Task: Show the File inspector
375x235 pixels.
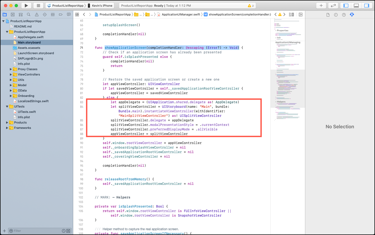Action: point(328,15)
